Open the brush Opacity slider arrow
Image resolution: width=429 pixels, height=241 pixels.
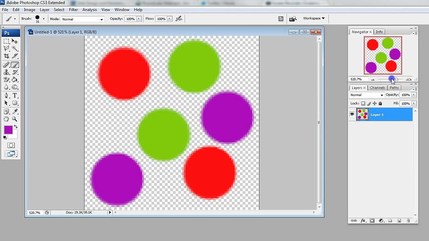click(138, 19)
